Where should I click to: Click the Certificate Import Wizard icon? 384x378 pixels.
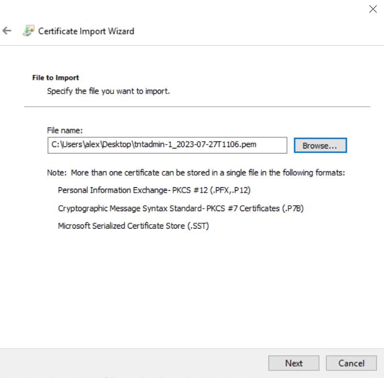pyautogui.click(x=29, y=31)
